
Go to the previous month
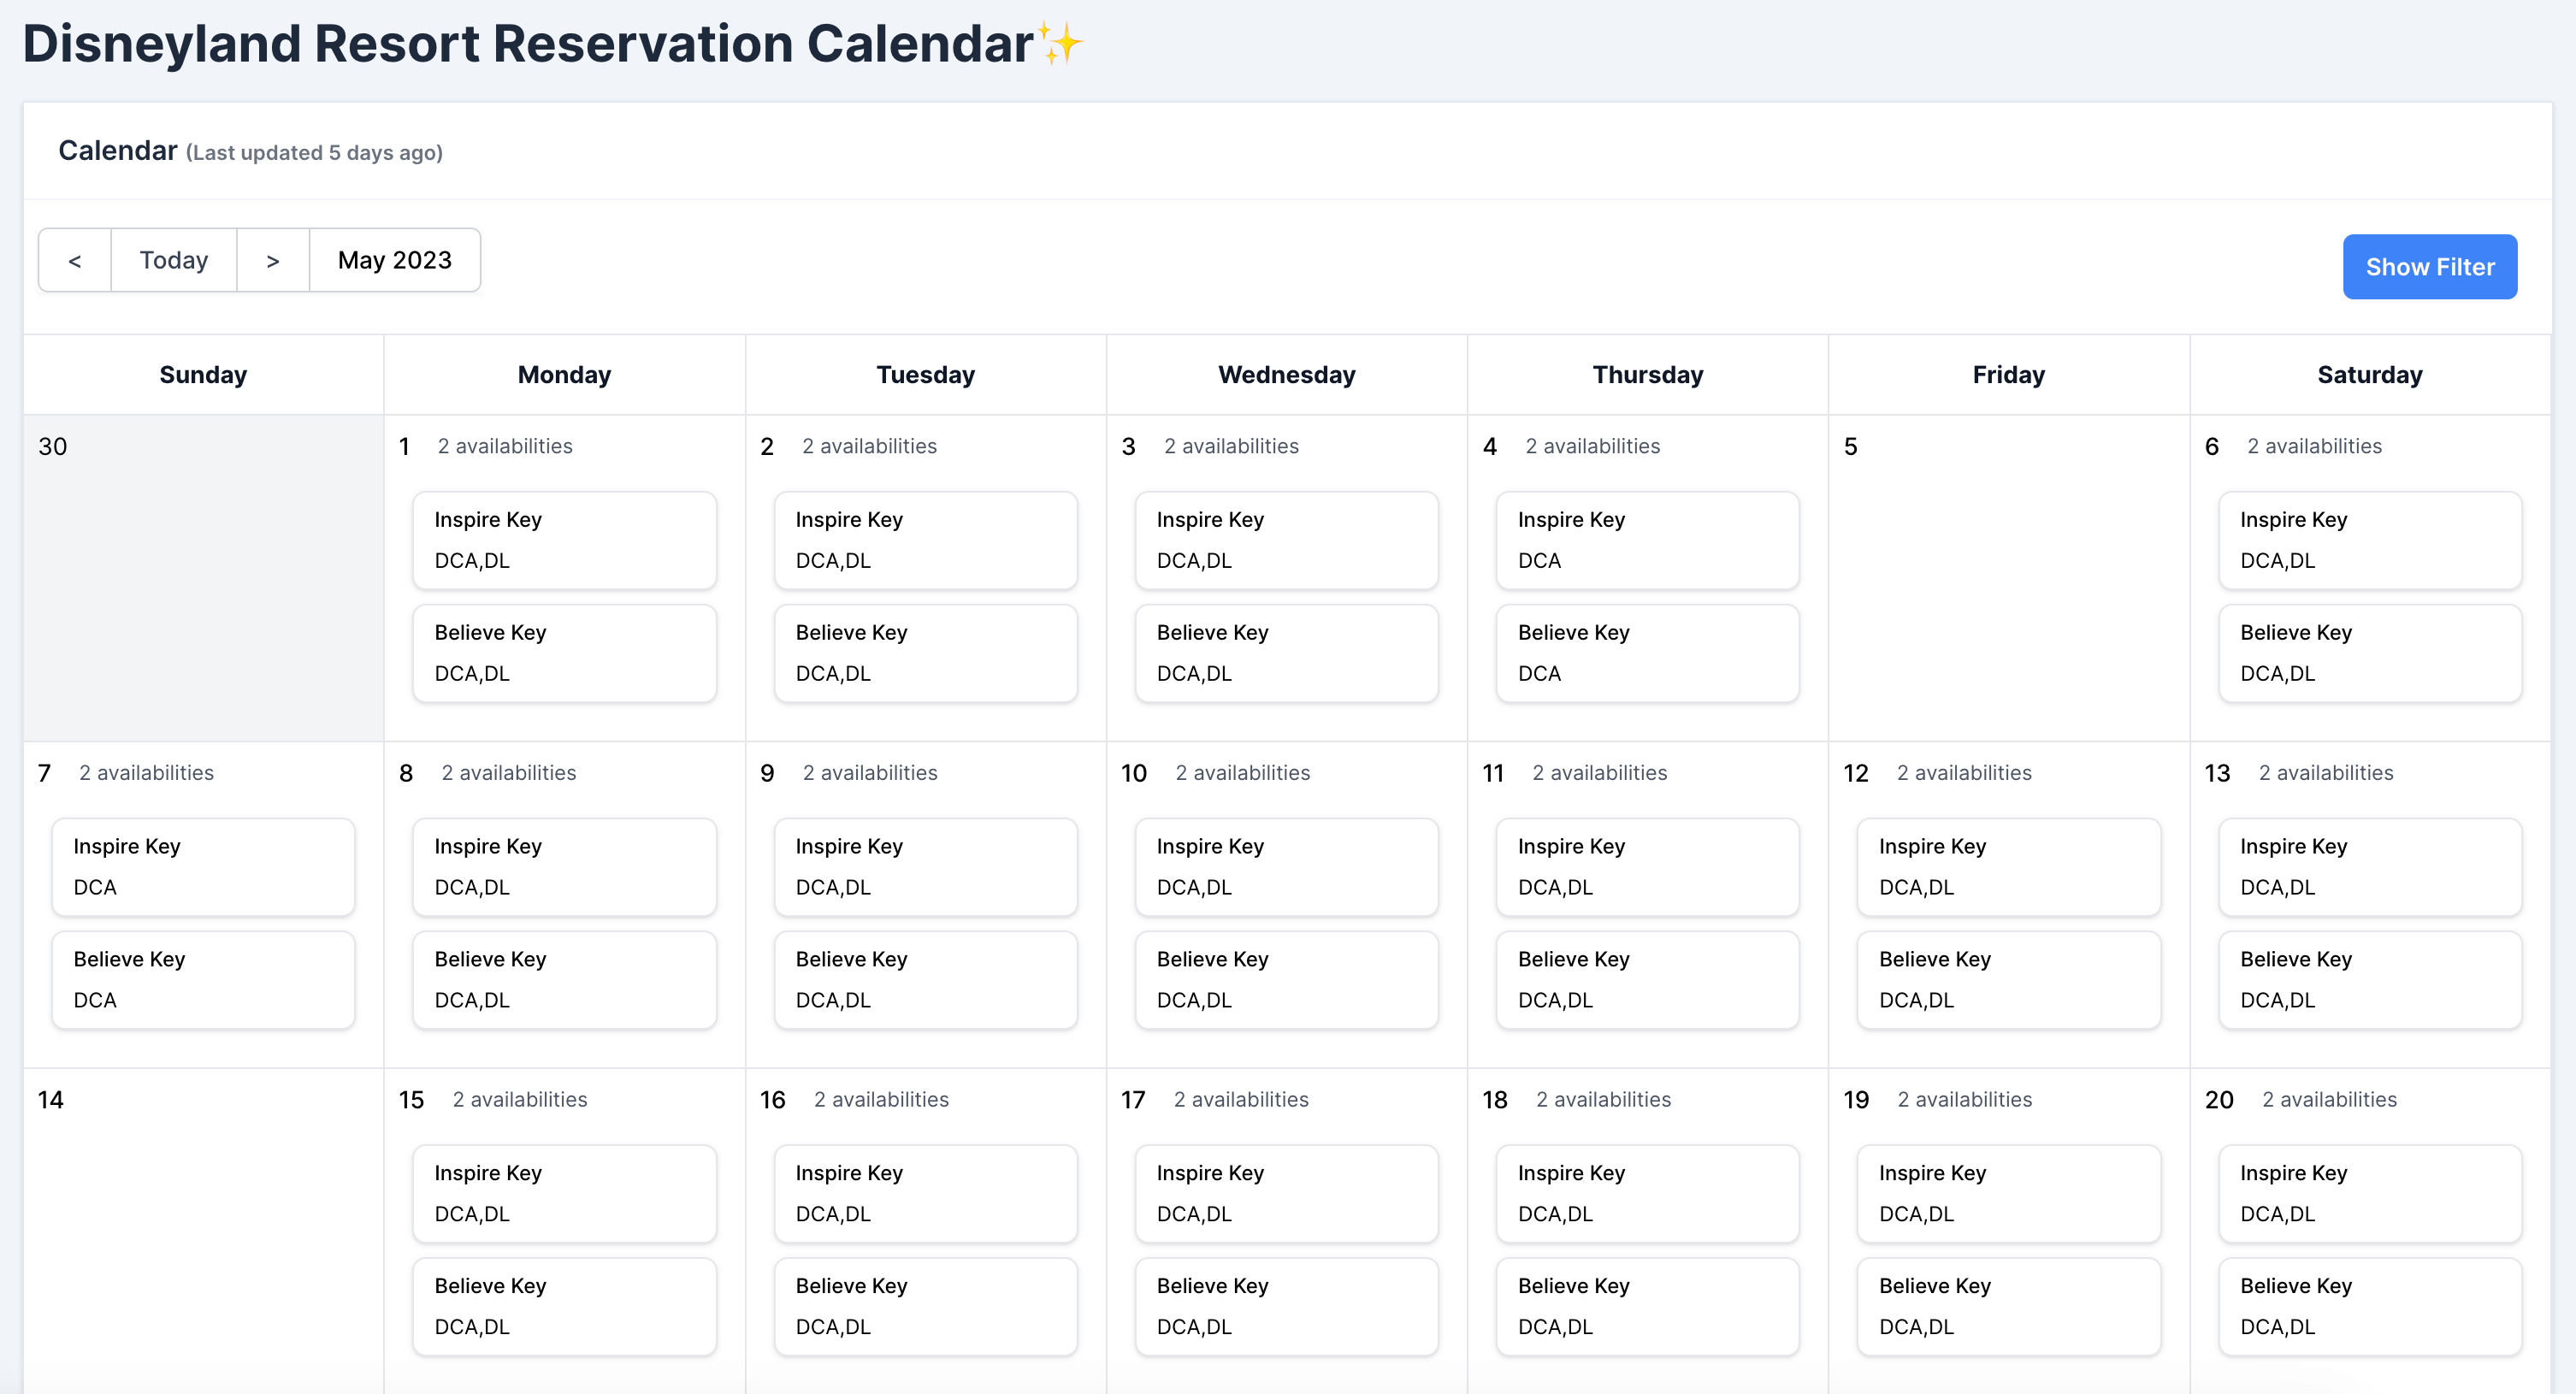pyautogui.click(x=74, y=260)
